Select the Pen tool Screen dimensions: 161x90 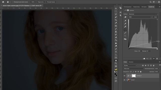point(116,49)
